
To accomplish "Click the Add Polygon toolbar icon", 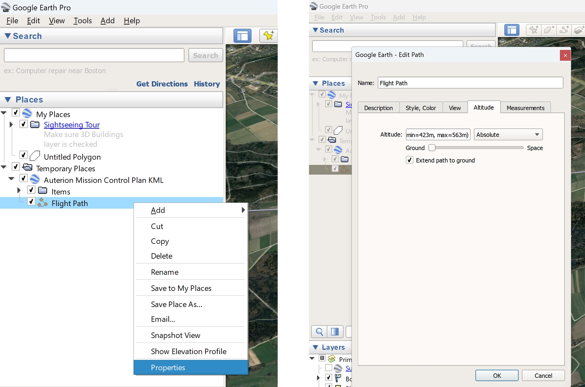I will click(x=549, y=30).
